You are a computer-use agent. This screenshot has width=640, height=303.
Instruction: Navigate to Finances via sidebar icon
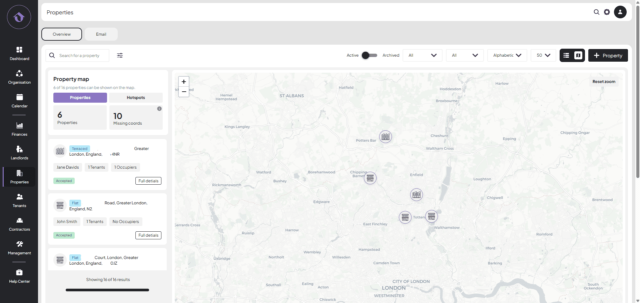[19, 129]
